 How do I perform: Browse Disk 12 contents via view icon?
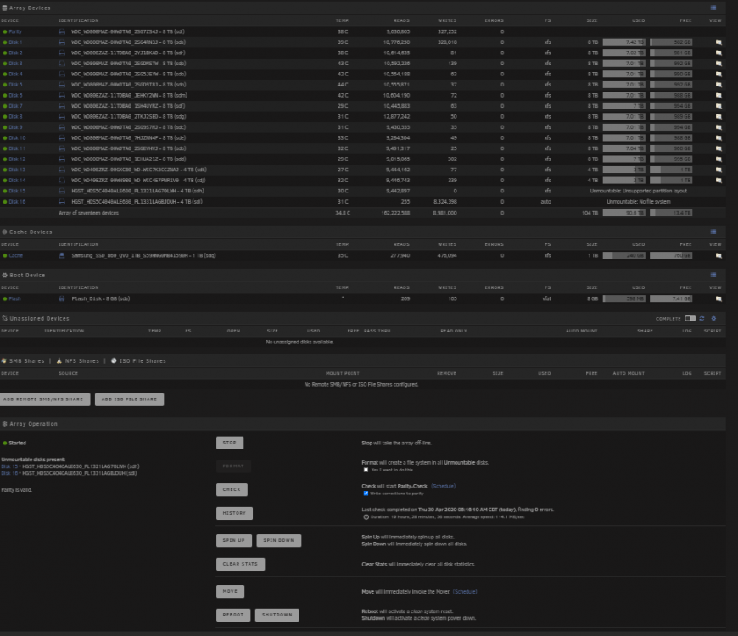[718, 159]
